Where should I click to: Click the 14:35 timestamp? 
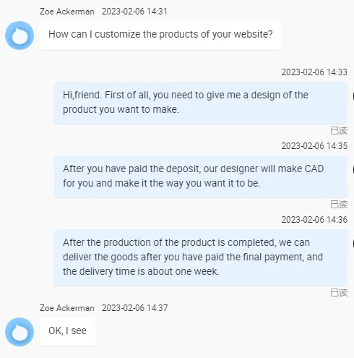tap(314, 146)
